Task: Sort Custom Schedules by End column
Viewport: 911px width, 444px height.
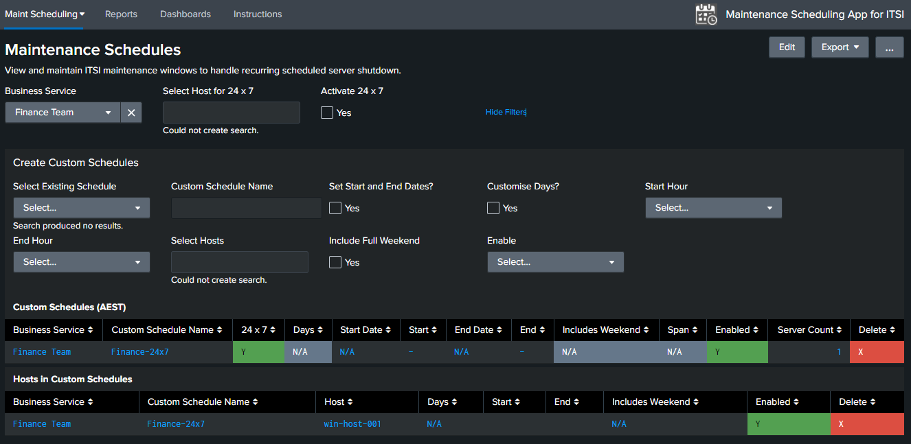Action: click(x=532, y=329)
